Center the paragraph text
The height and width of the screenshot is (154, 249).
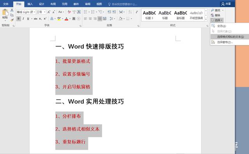[x=90, y=19]
